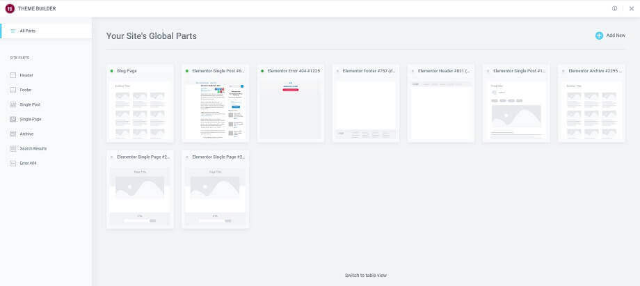Click the 'Elementor Error 404 #1225' title
The width and height of the screenshot is (640, 286).
294,71
